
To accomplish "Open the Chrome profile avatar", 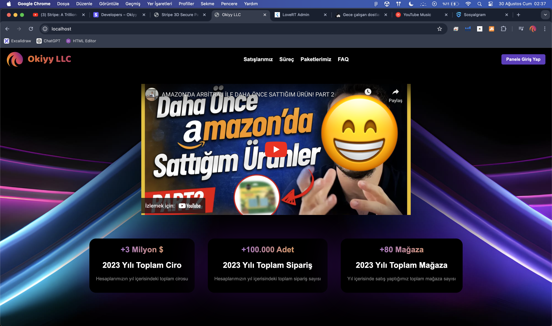I will point(533,29).
